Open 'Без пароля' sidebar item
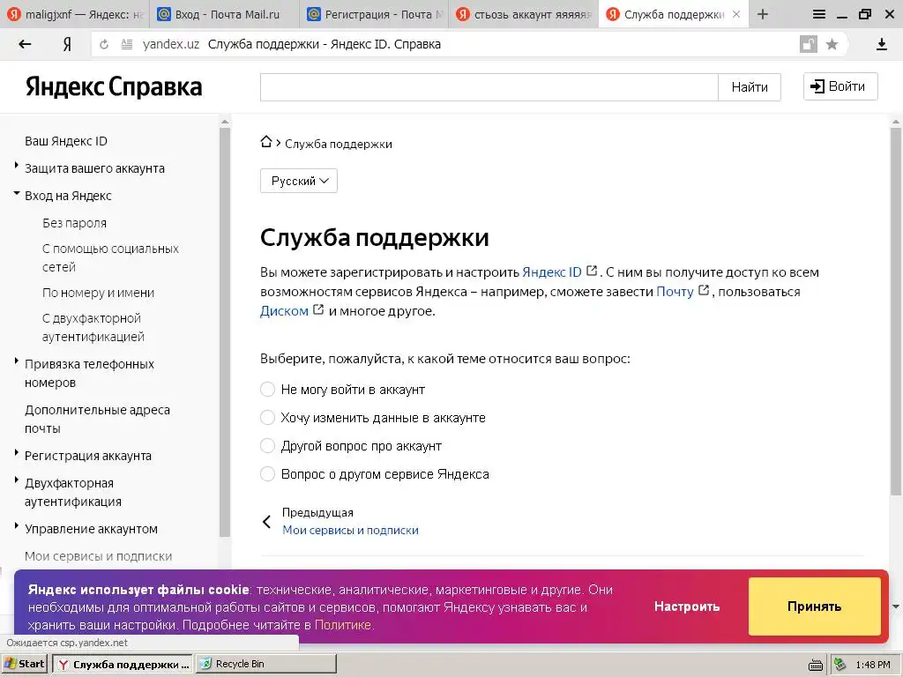The height and width of the screenshot is (677, 903). tap(74, 223)
